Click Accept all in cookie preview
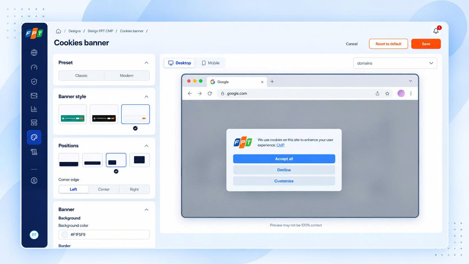Screen dimensions: 469x264 tap(284, 159)
